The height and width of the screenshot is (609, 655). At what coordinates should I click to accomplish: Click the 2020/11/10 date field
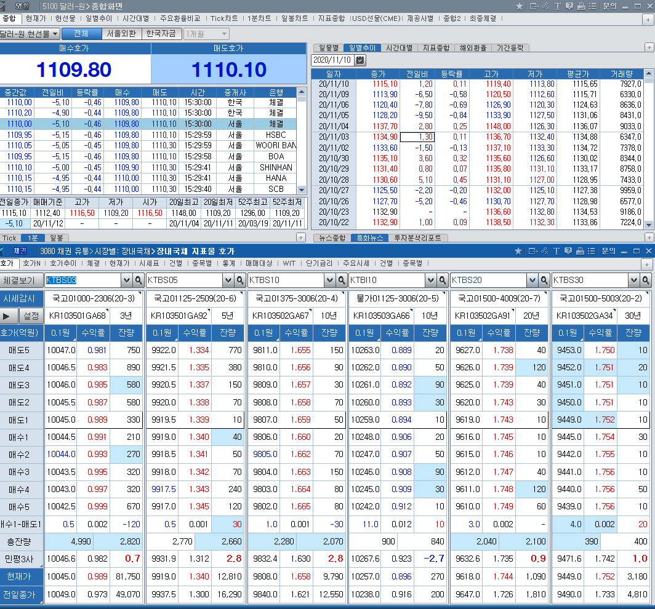(x=332, y=60)
